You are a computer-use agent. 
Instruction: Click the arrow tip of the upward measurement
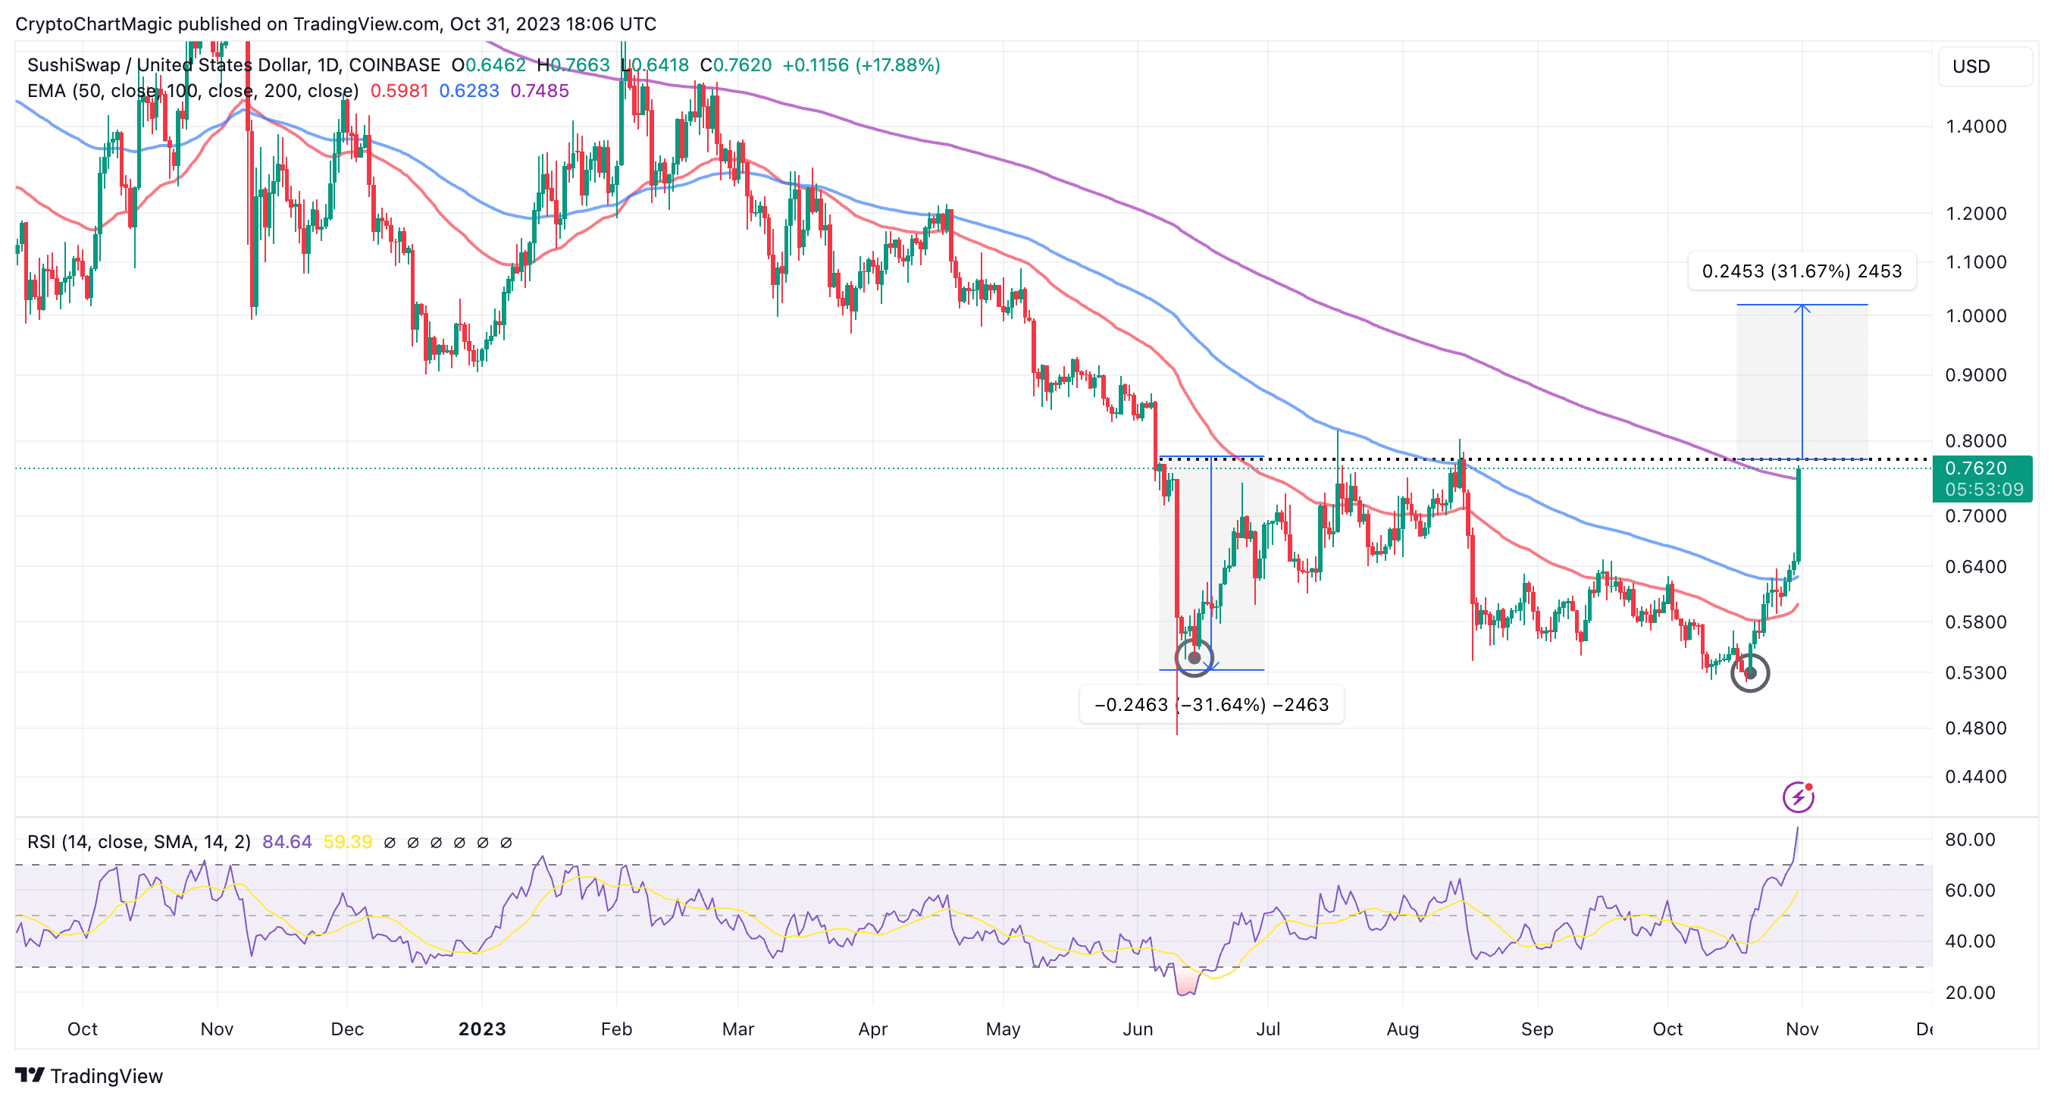click(1802, 307)
